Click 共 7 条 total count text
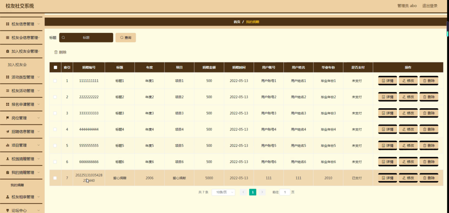 [x=203, y=192]
